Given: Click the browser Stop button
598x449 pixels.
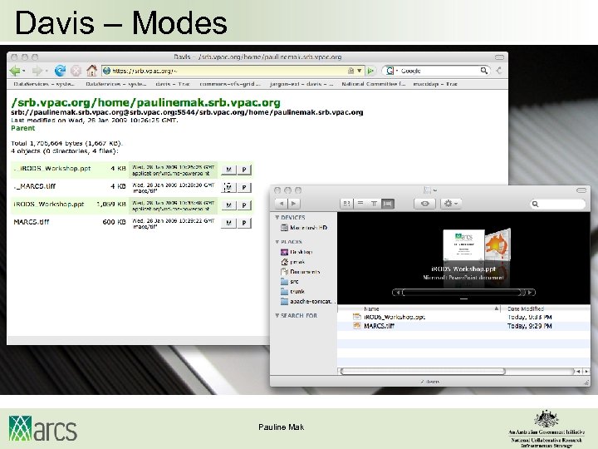Looking at the screenshot, I should coord(76,71).
